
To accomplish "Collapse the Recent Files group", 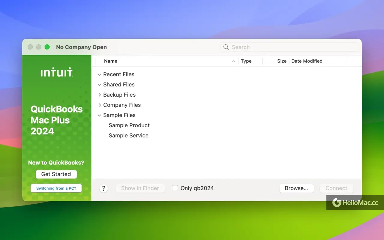I will [x=99, y=74].
